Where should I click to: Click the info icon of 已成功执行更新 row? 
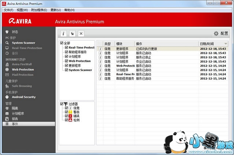100,49
